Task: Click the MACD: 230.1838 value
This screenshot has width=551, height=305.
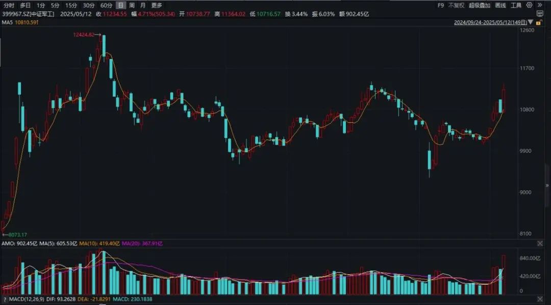Action: [x=133, y=299]
